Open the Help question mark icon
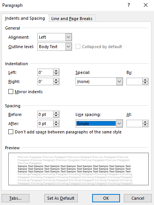The image size is (154, 205). [129, 5]
